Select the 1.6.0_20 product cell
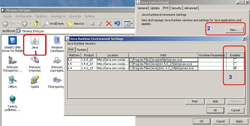Viewport: 250px width, 126px height. pyautogui.click(x=89, y=60)
